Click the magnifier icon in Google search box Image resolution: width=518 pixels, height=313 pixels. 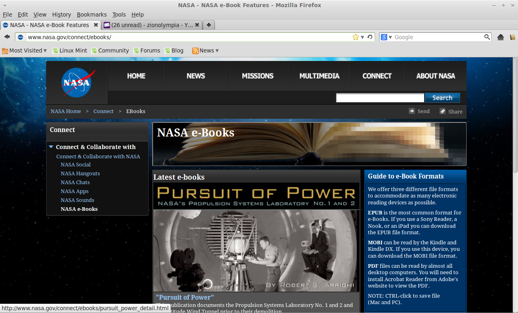coord(487,37)
